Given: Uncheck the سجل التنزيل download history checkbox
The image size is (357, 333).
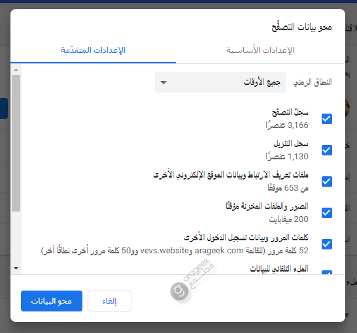Looking at the screenshot, I should click(327, 150).
